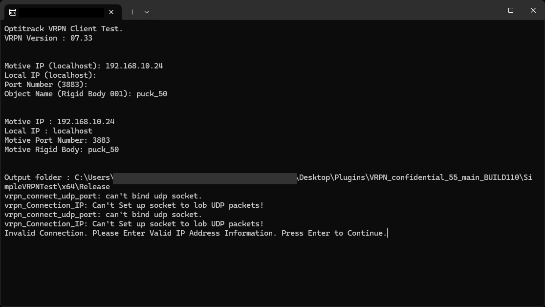
Task: Click the 'Motive IP (localhost)' prompt line
Action: 84,66
